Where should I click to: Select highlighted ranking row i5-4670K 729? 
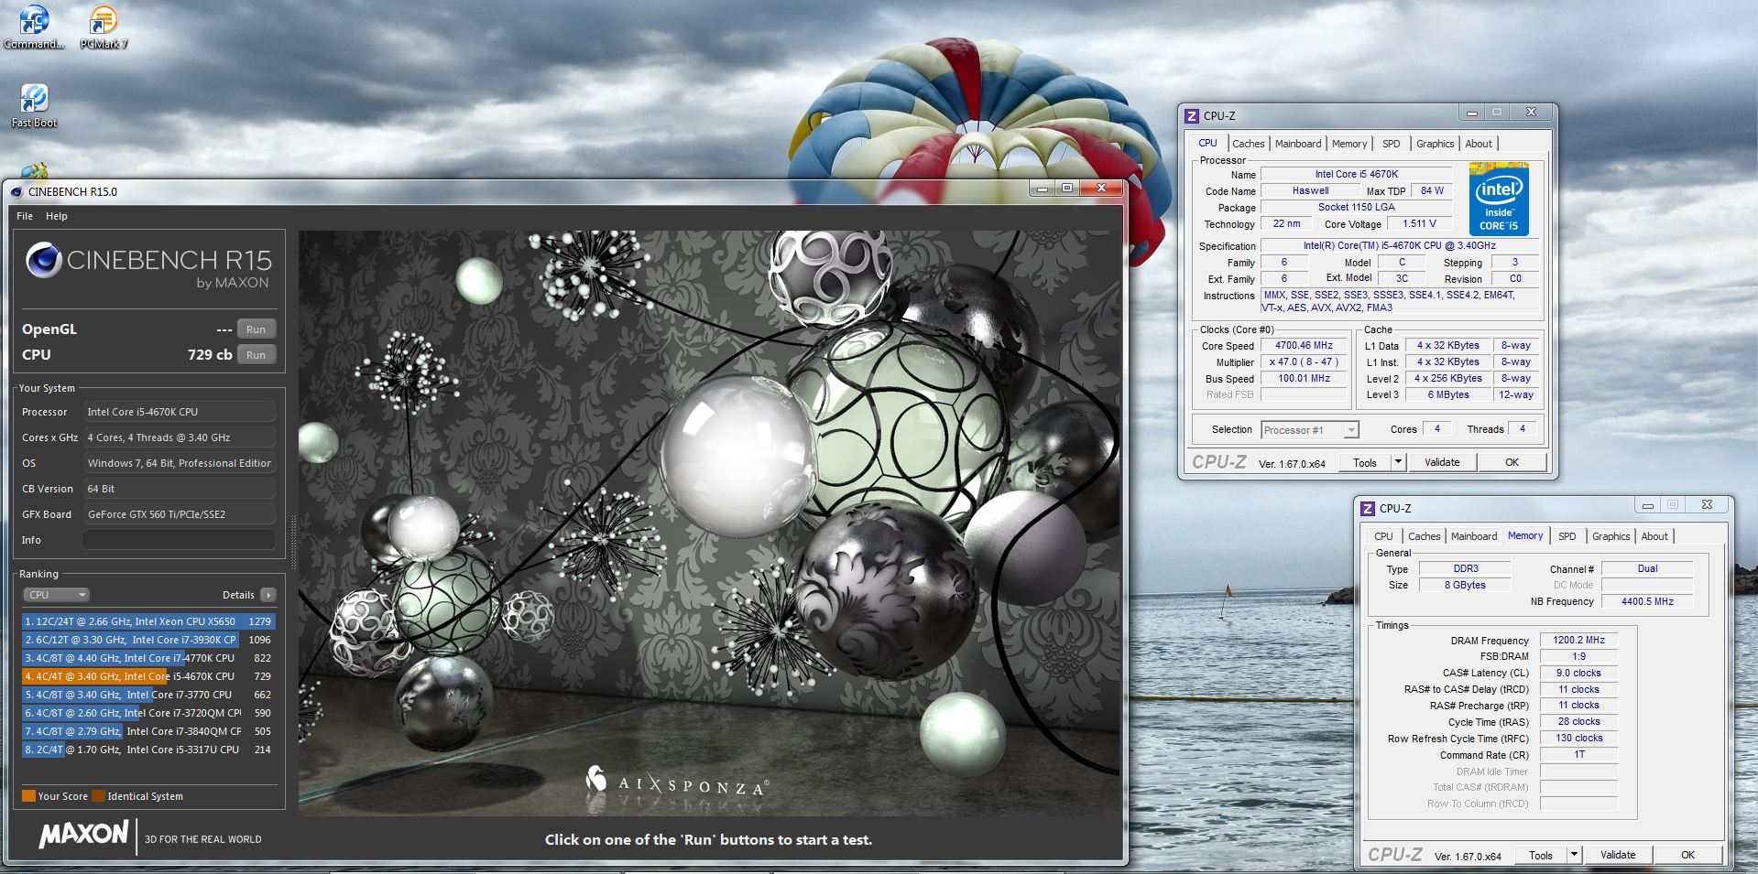pyautogui.click(x=148, y=676)
